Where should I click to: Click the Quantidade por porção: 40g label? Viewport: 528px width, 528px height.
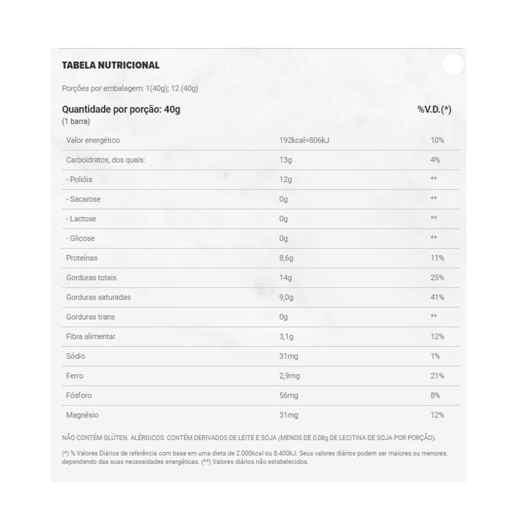pyautogui.click(x=121, y=110)
